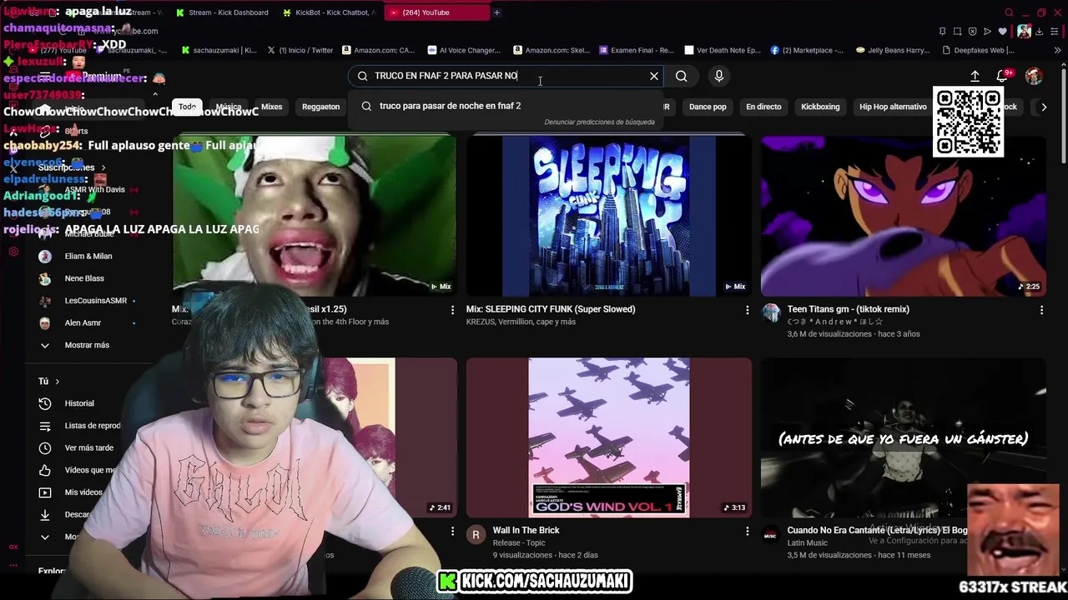The height and width of the screenshot is (600, 1068).
Task: Open bookmark Examen Final
Action: coord(635,50)
